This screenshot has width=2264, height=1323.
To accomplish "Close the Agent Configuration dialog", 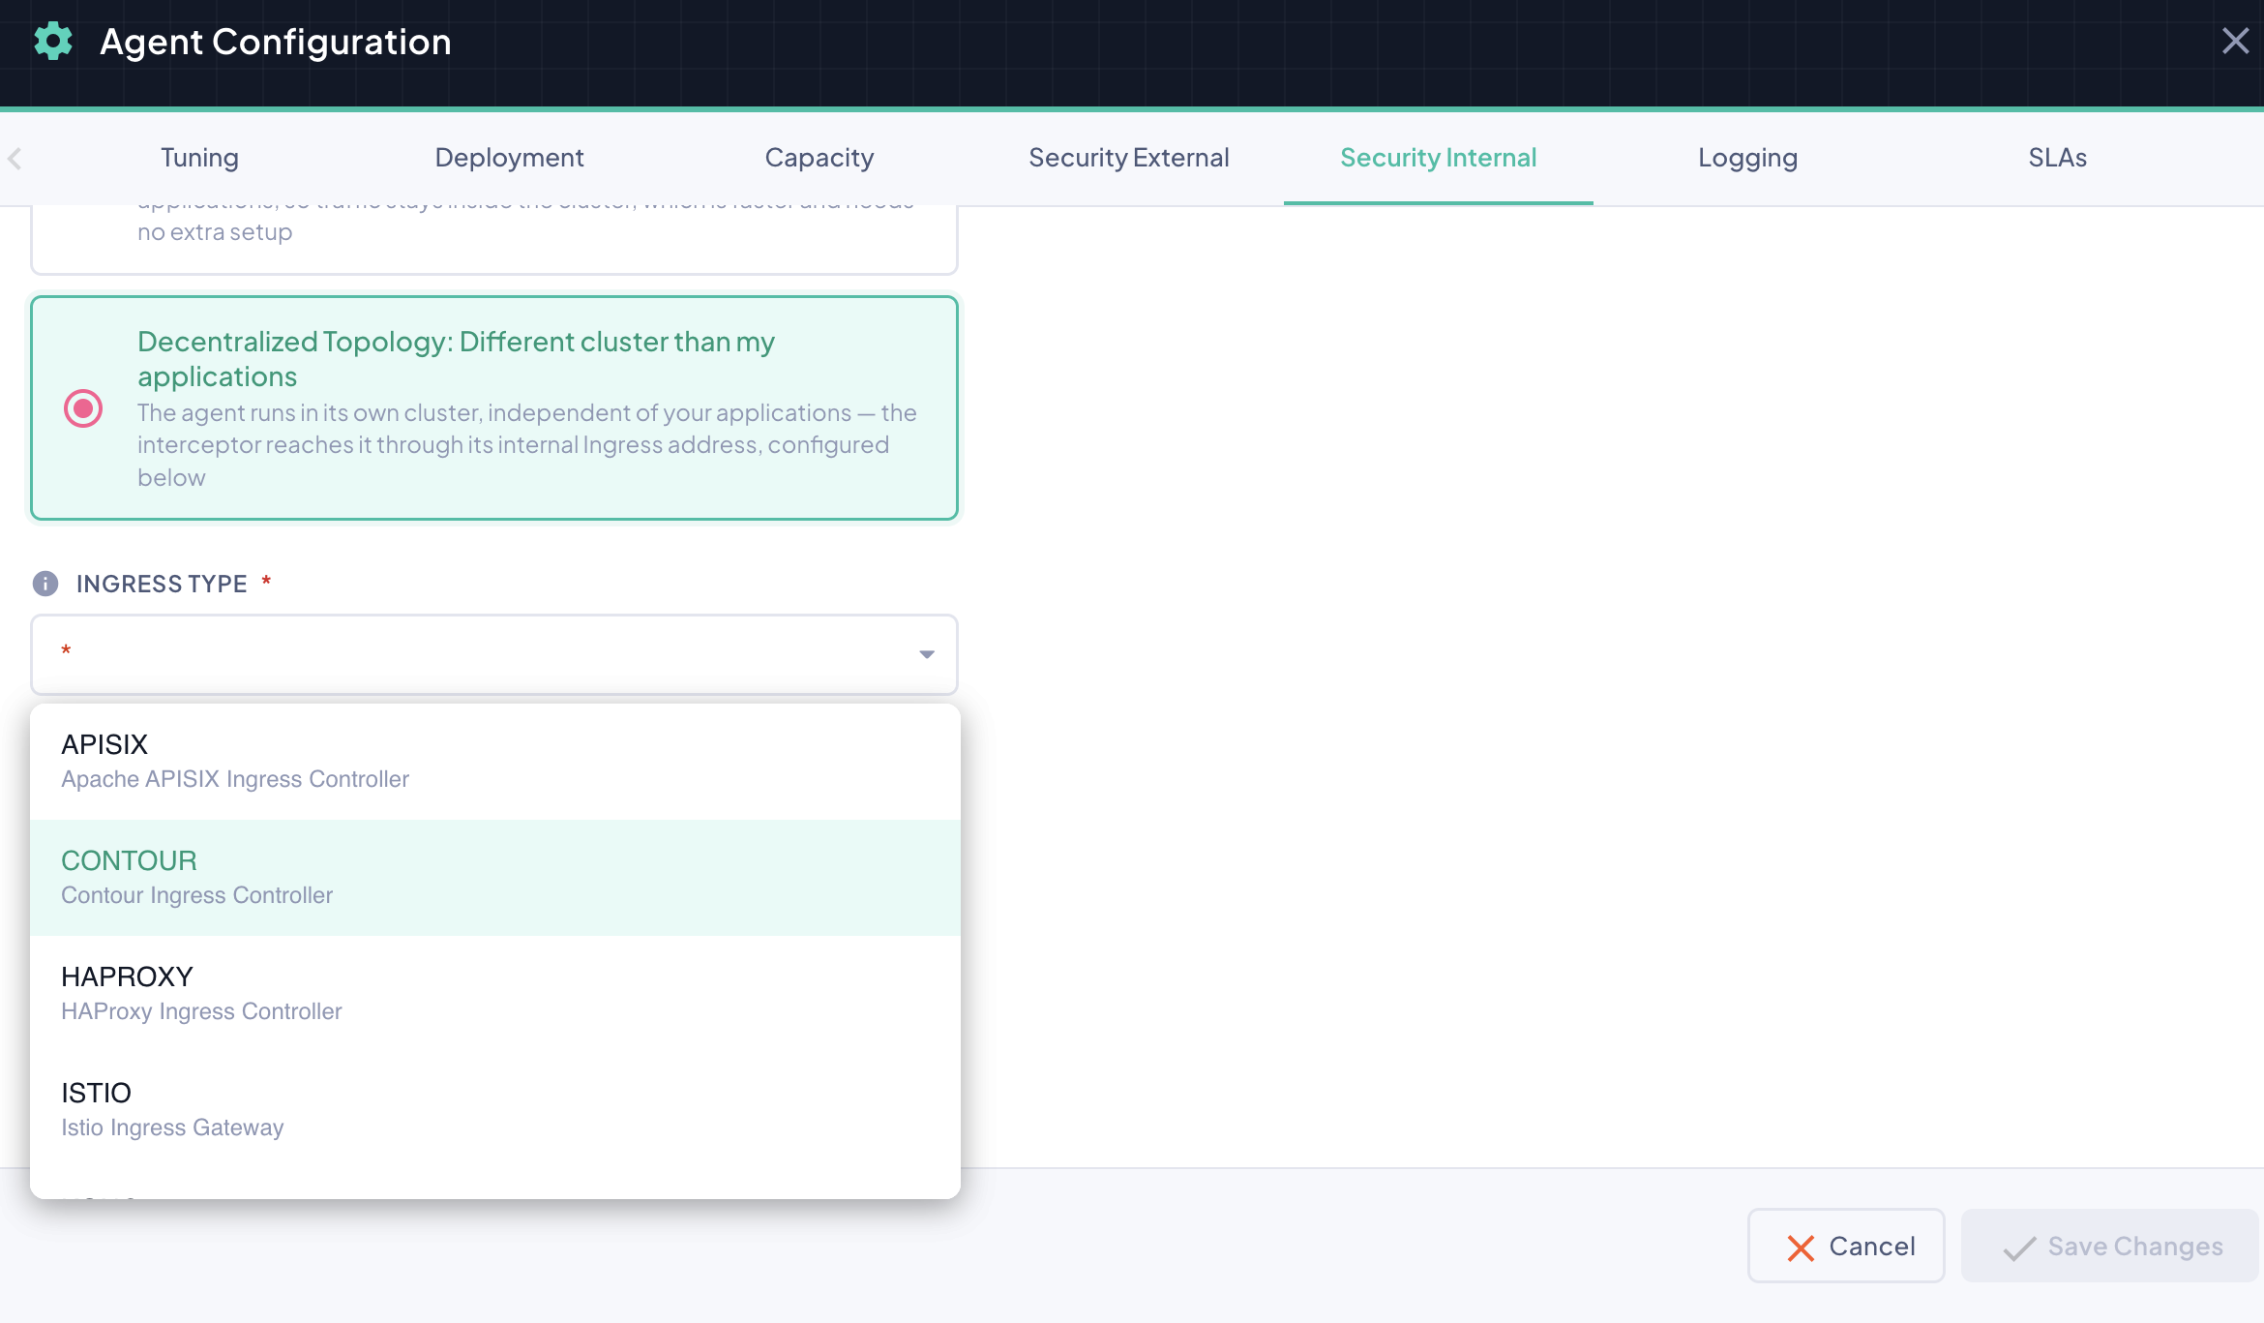I will [2235, 41].
